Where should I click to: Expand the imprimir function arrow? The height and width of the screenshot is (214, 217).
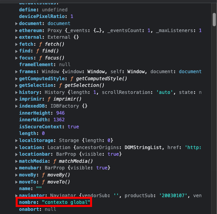click(16, 99)
